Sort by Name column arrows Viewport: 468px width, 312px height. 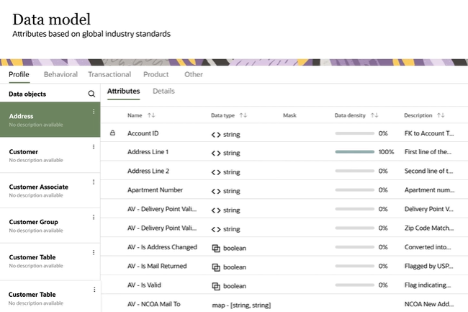[151, 115]
